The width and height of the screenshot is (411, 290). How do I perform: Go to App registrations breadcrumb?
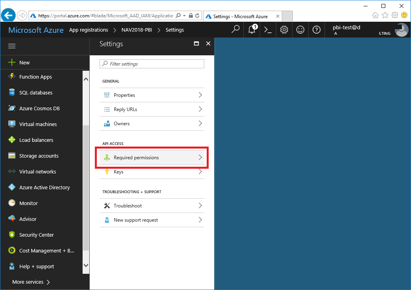[89, 30]
